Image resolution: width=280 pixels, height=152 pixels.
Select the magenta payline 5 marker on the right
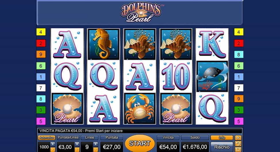(239, 121)
